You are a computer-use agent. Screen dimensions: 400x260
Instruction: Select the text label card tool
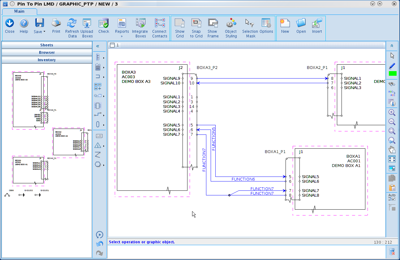click(x=99, y=136)
